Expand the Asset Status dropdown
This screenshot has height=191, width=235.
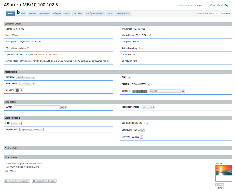[27, 84]
